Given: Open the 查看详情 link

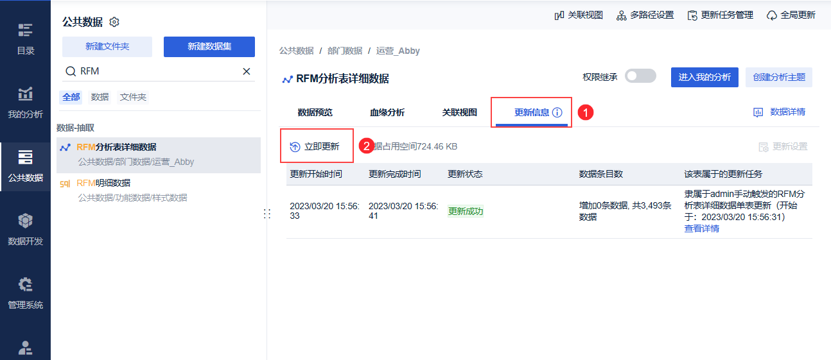Looking at the screenshot, I should tap(701, 228).
